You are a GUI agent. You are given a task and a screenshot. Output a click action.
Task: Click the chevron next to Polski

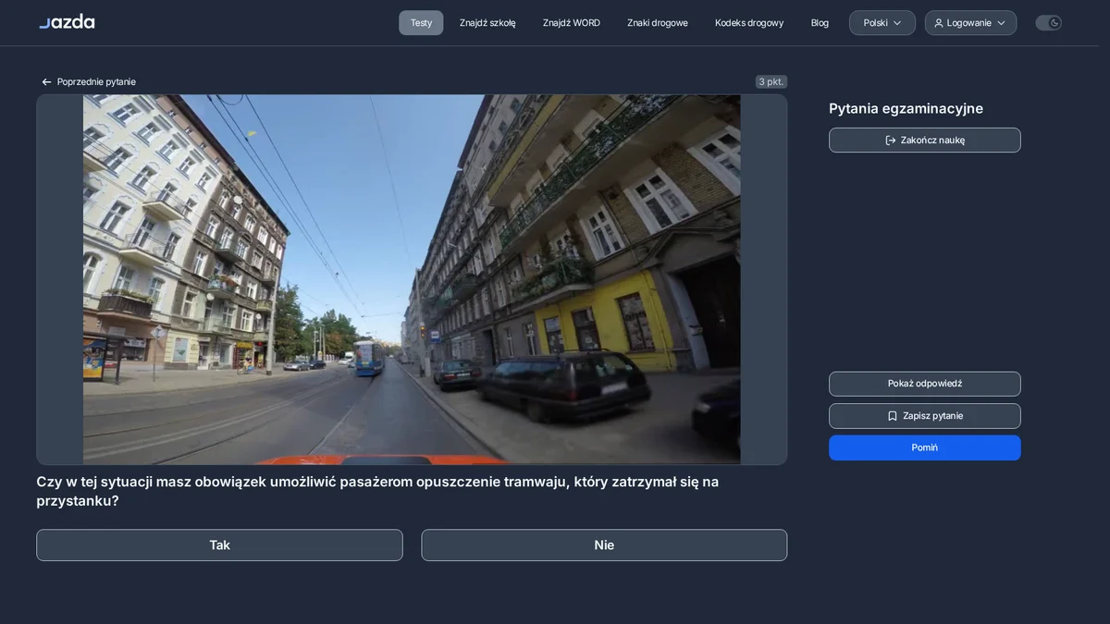coord(897,23)
